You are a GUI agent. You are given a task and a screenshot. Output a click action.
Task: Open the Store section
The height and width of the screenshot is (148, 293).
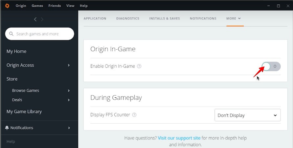(12, 79)
